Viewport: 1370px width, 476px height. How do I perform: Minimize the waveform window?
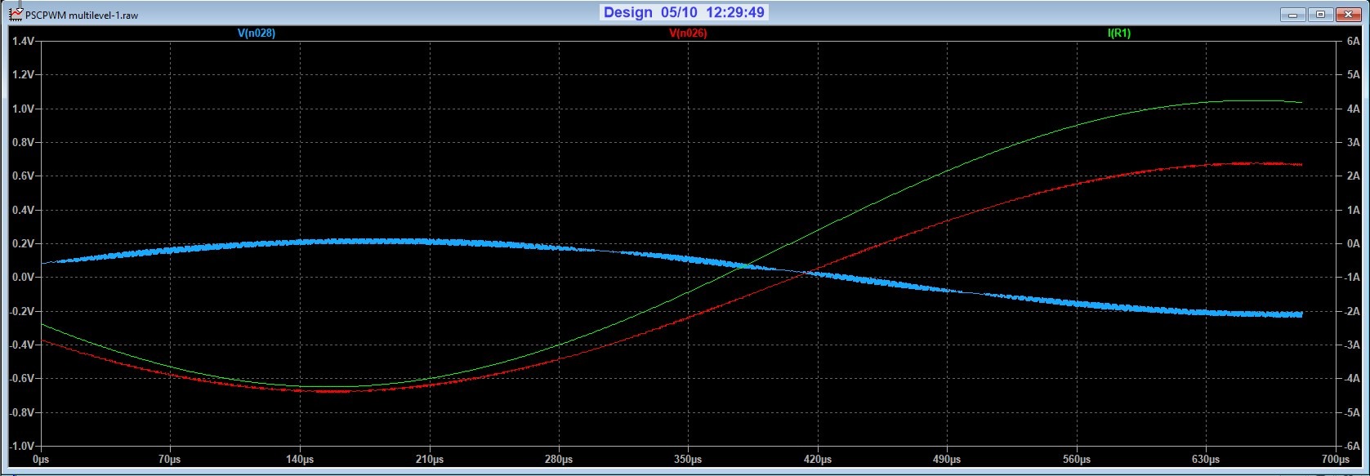[1292, 14]
